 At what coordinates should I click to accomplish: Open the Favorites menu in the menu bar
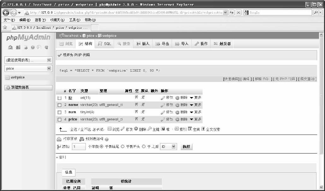point(57,20)
